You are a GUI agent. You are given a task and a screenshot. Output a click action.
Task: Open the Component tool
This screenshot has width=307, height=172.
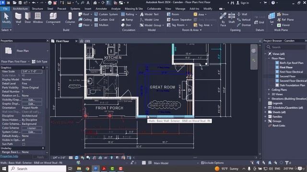(x=53, y=18)
